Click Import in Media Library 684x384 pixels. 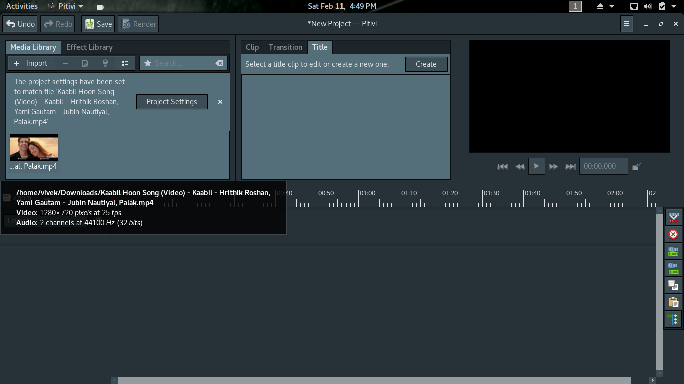click(31, 63)
